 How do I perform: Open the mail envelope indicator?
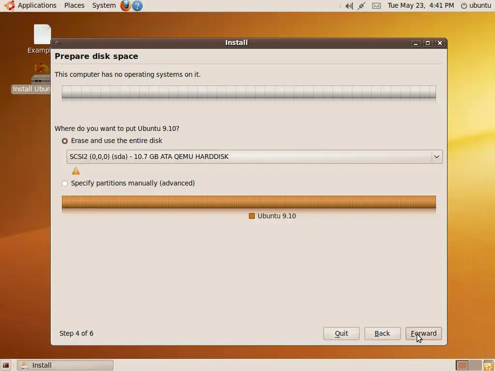(x=376, y=6)
